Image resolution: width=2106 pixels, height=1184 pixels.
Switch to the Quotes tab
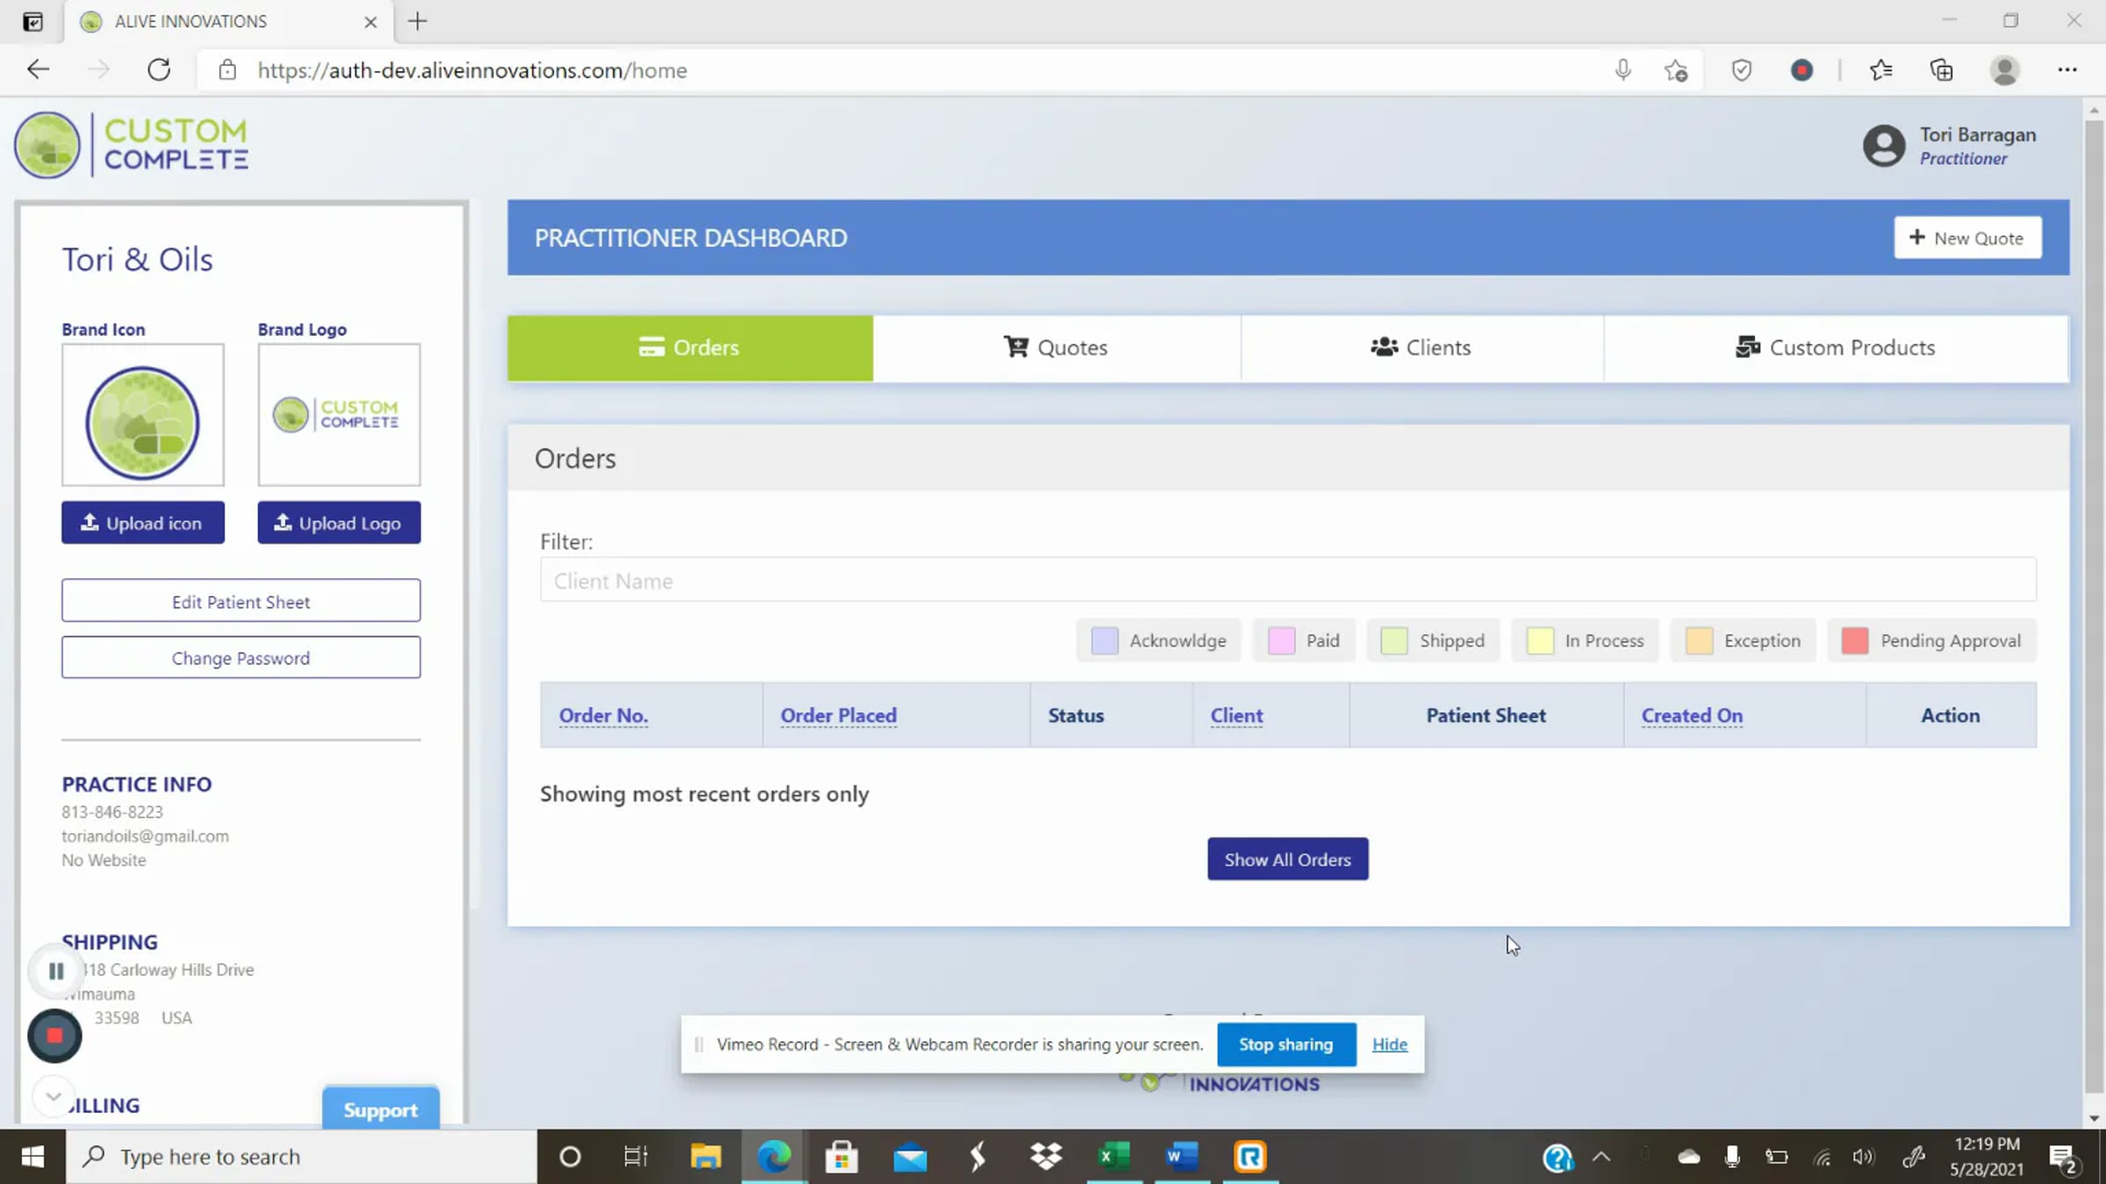pyautogui.click(x=1057, y=347)
